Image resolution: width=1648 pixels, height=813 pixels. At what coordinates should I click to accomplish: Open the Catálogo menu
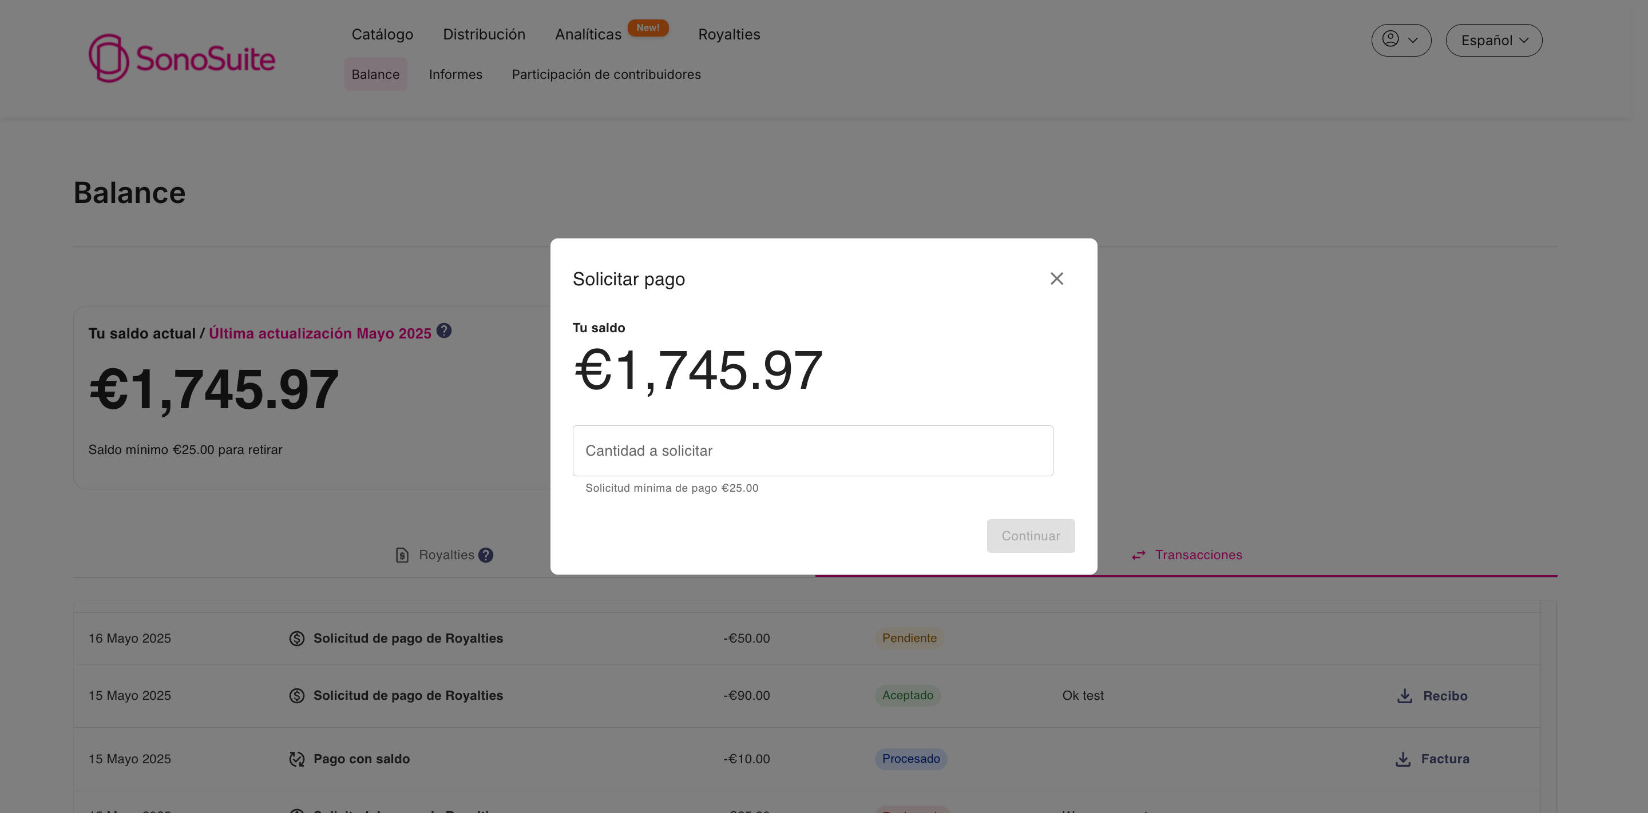click(x=383, y=34)
